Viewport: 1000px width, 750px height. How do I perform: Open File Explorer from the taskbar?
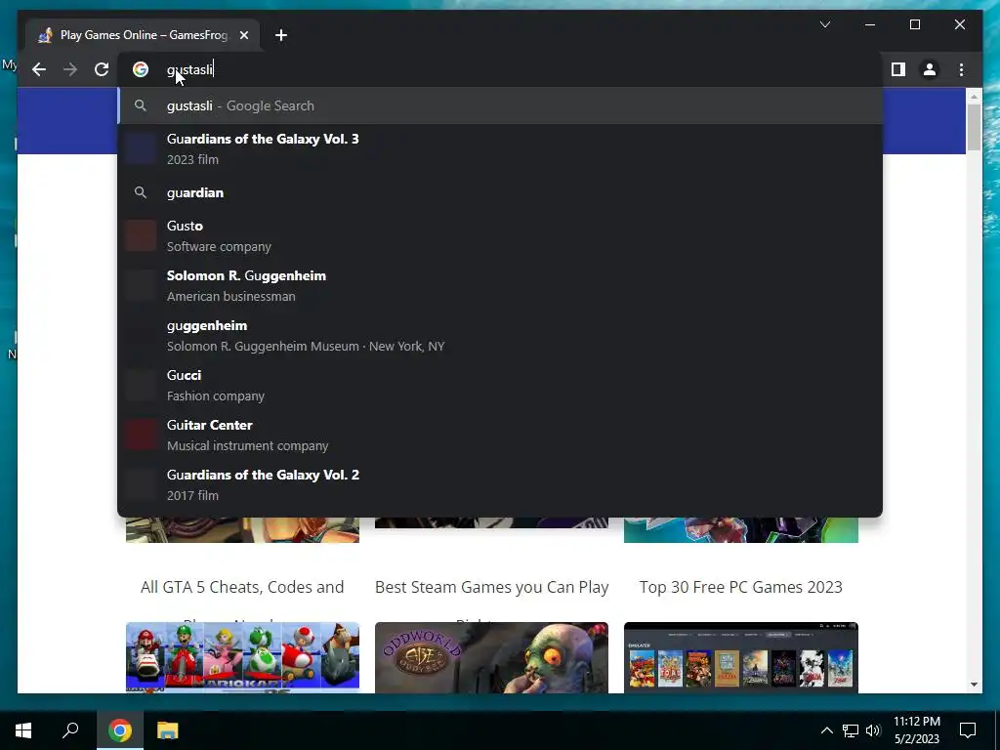[167, 730]
